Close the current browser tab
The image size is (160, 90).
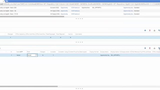coord(3,1)
